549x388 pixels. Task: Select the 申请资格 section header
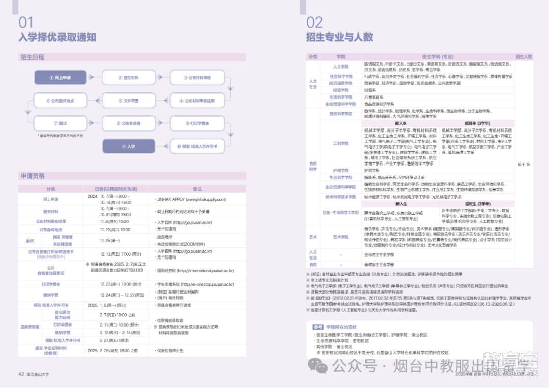pyautogui.click(x=132, y=176)
